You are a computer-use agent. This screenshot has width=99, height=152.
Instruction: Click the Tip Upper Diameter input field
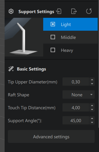tap(76, 82)
